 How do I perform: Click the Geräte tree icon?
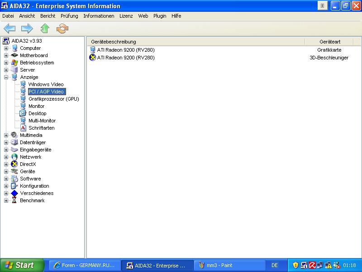[14, 171]
